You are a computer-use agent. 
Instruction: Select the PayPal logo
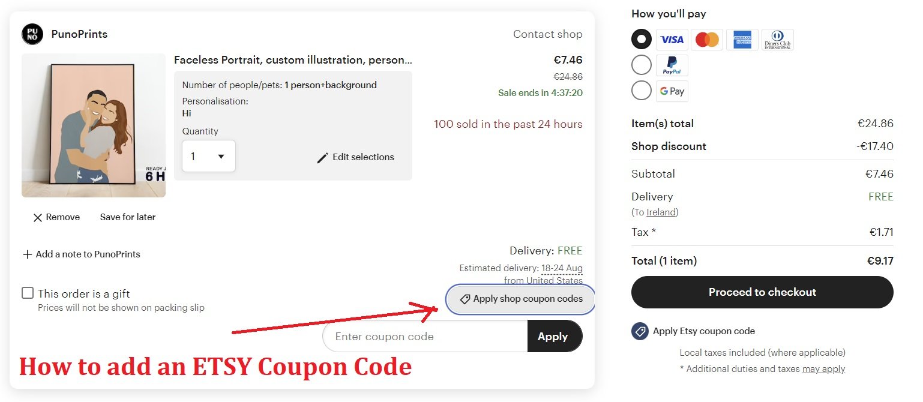(672, 65)
